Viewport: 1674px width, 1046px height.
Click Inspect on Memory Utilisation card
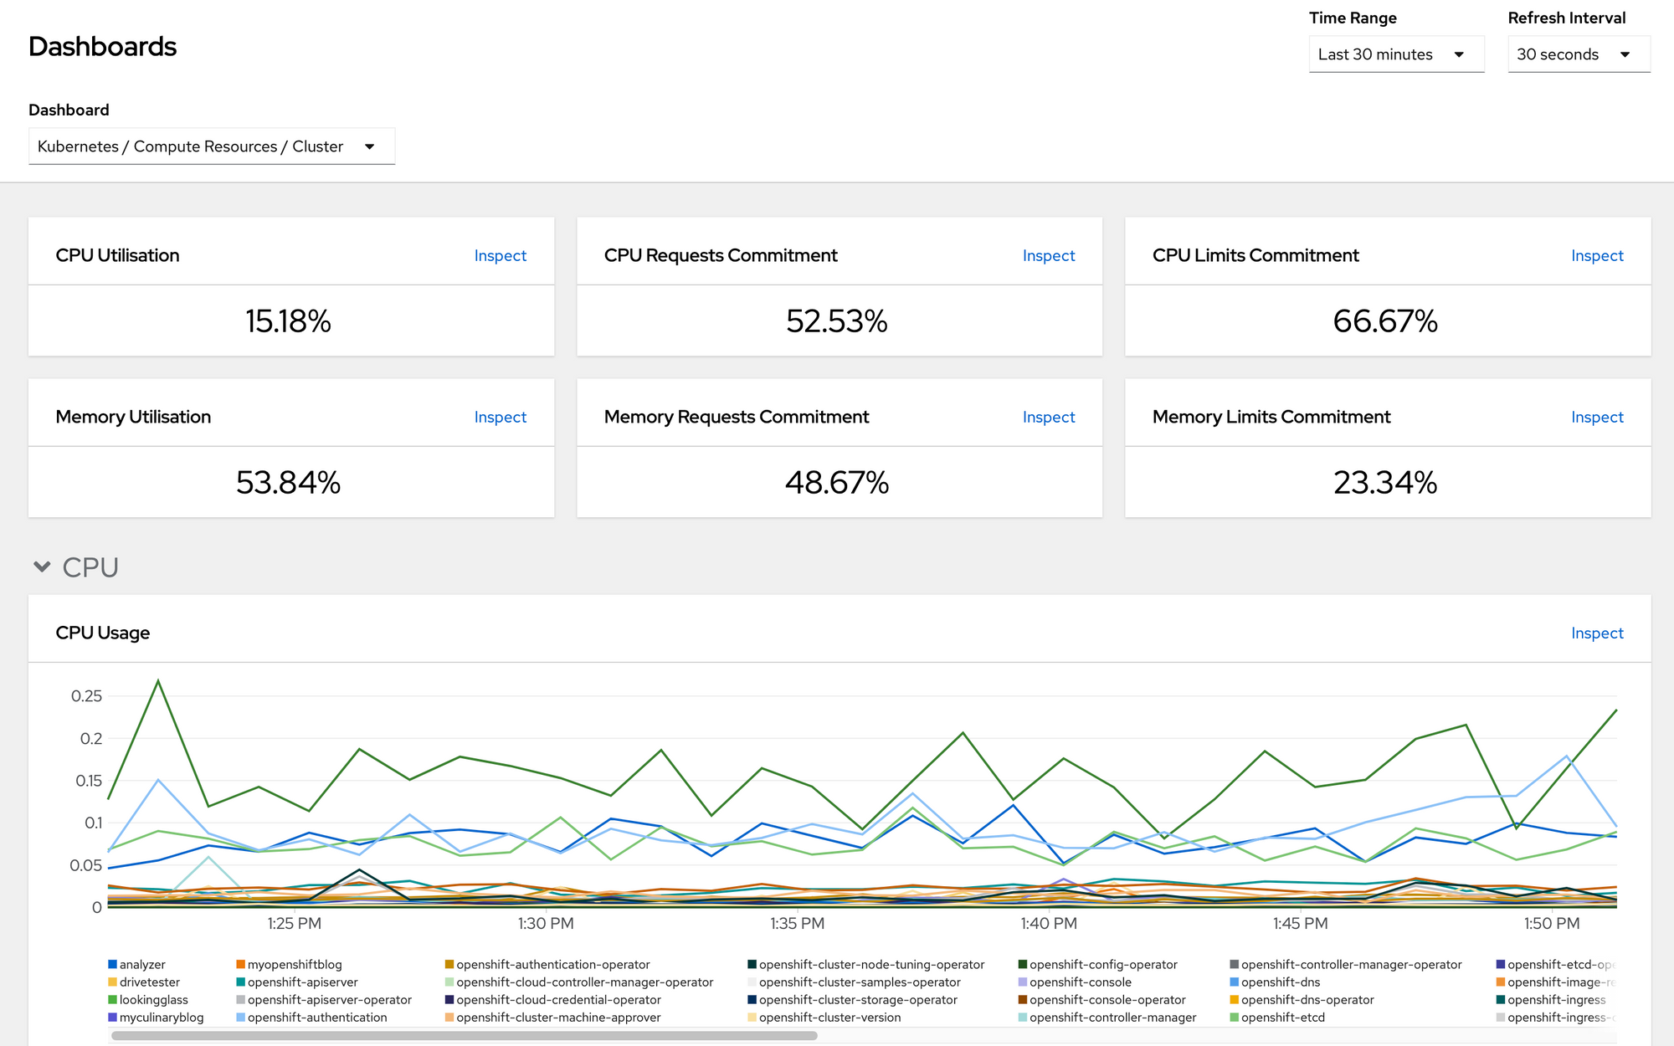pos(500,418)
